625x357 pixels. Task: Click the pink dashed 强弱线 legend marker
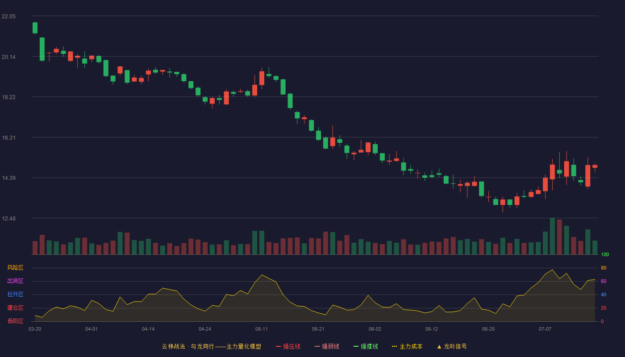click(317, 347)
